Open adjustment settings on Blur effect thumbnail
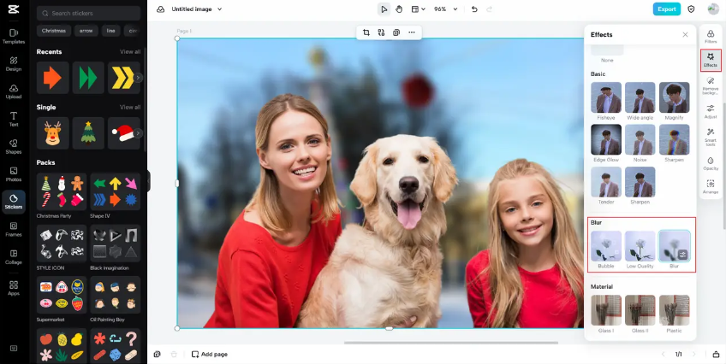 click(x=683, y=255)
